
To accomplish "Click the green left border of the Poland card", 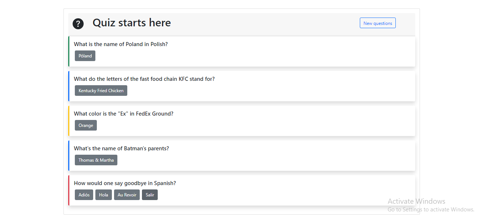I will [69, 51].
